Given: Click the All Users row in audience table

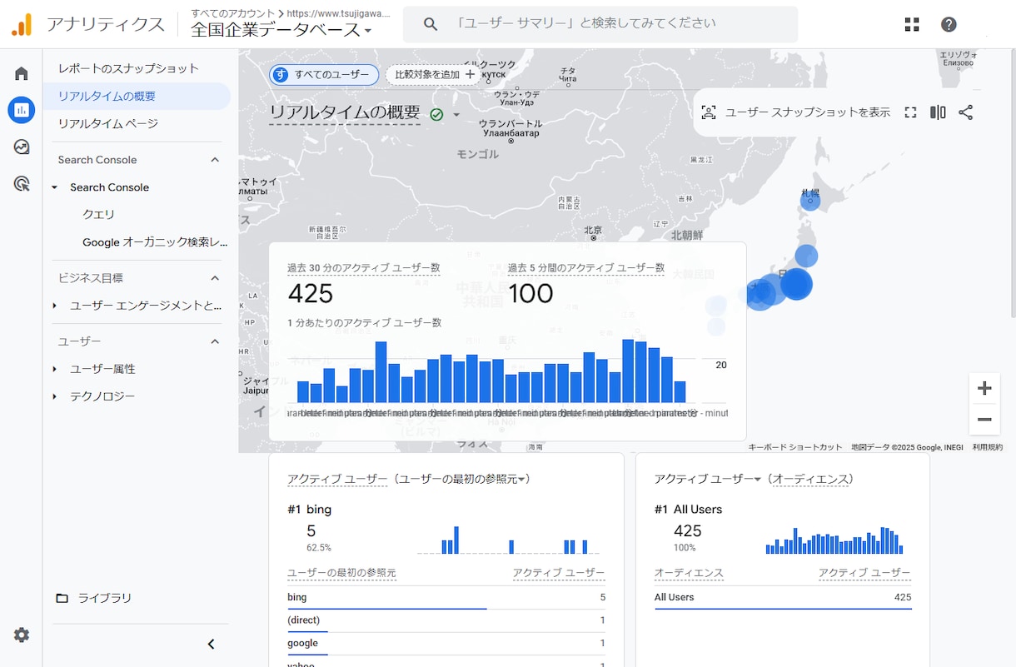Looking at the screenshot, I should coord(783,597).
